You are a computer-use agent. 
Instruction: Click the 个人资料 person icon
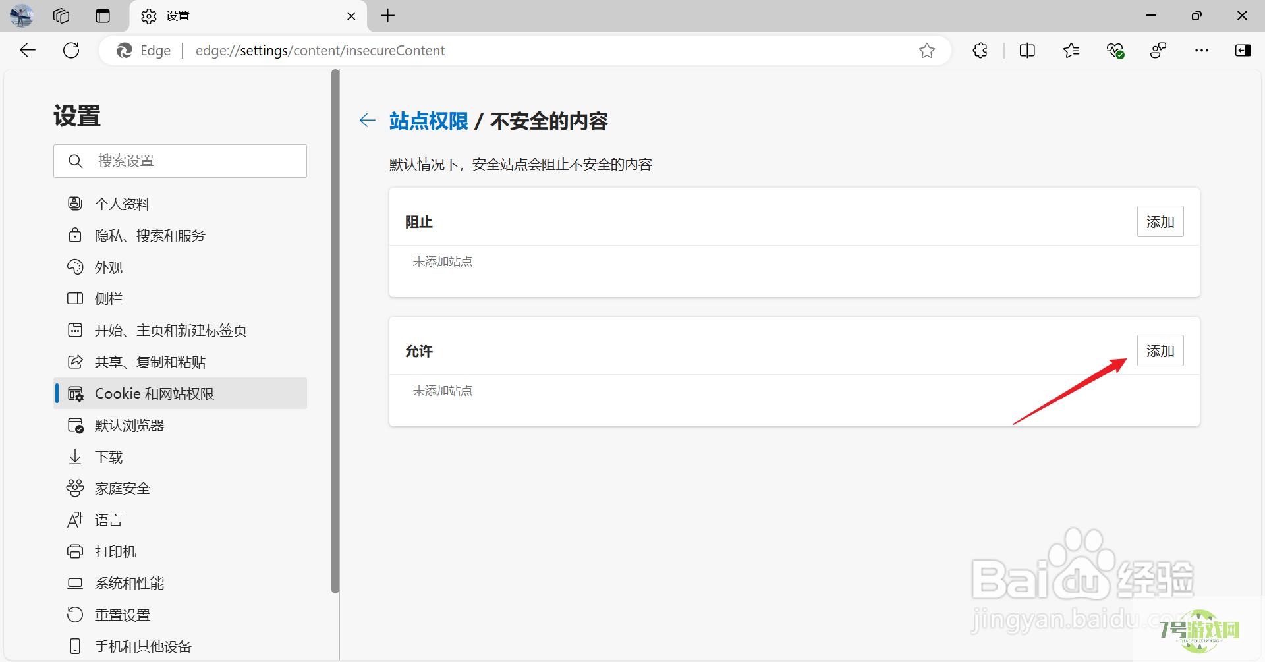(75, 204)
